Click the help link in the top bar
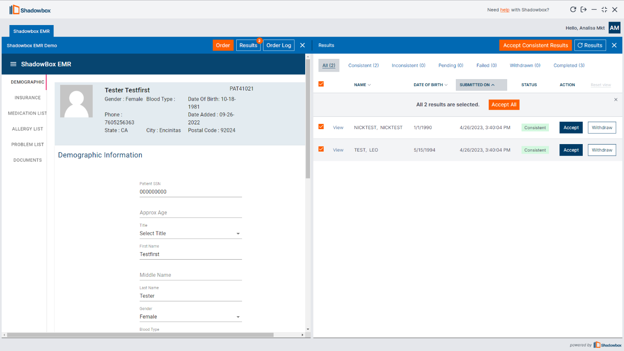 pos(505,10)
